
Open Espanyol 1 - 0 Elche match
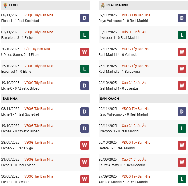tap(16, 72)
